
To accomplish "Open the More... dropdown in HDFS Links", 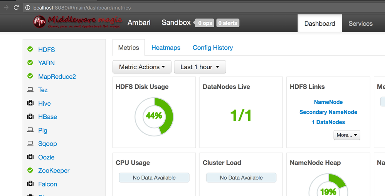I will pos(346,135).
